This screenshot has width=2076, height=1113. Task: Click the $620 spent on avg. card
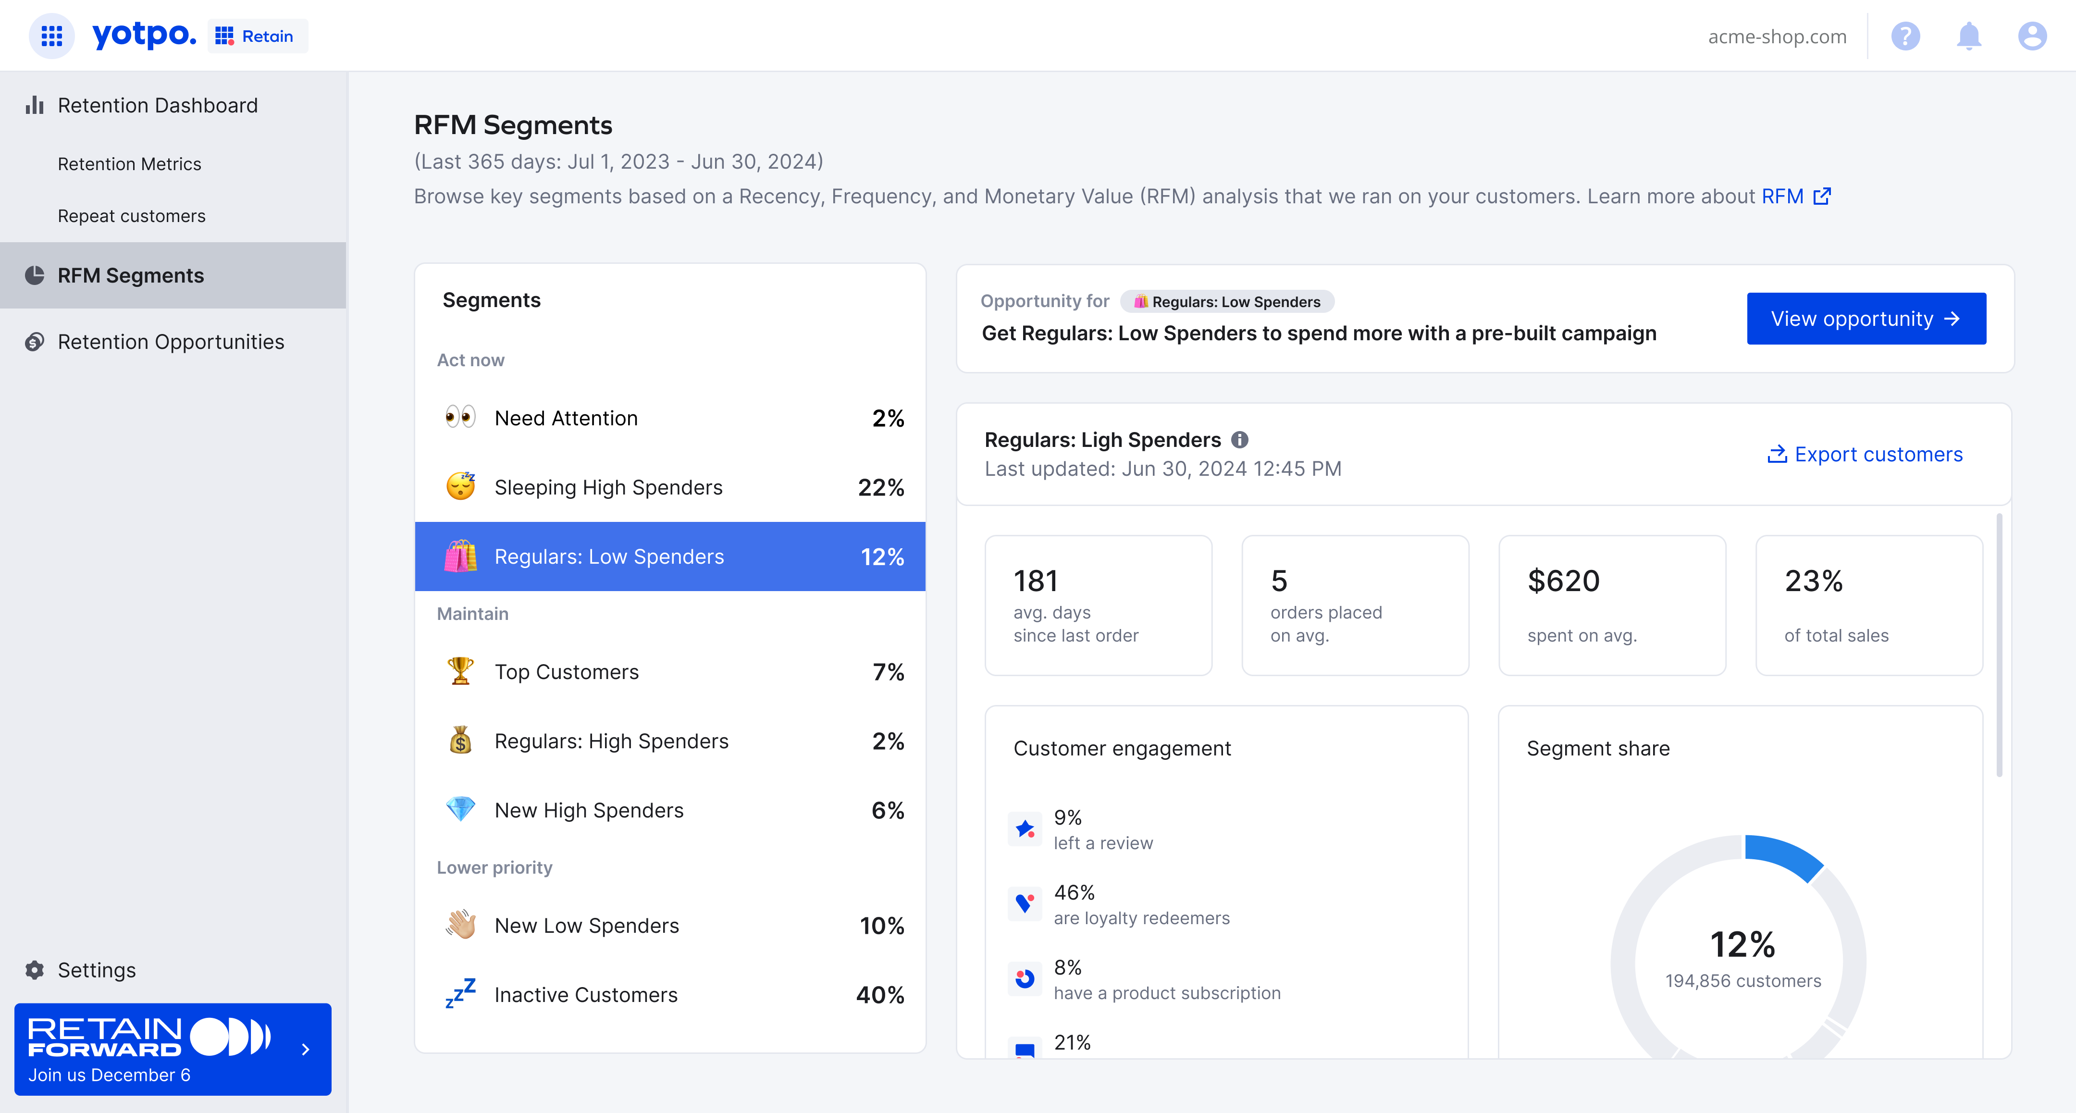(1612, 605)
